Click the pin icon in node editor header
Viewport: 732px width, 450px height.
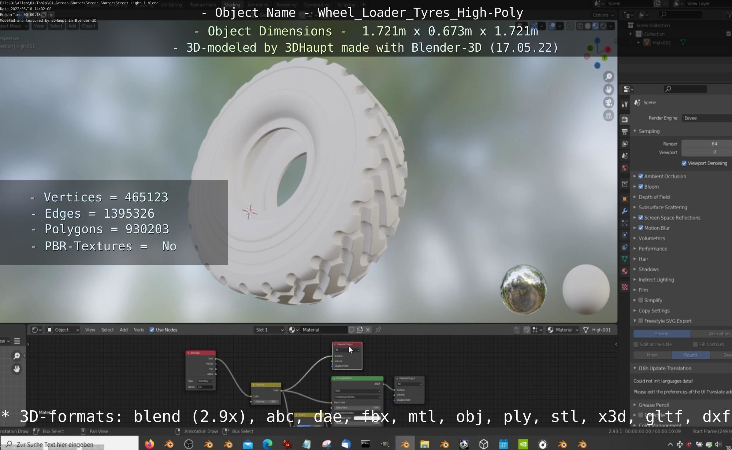378,330
